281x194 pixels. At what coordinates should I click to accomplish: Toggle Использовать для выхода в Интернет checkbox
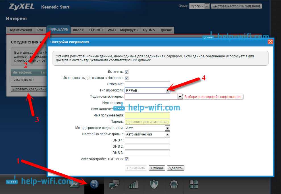click(126, 78)
